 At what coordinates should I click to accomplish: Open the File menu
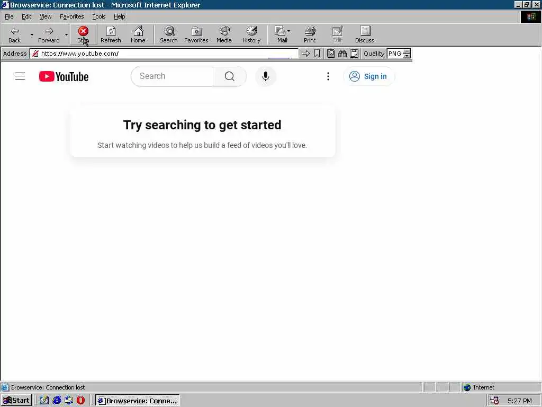pyautogui.click(x=9, y=16)
